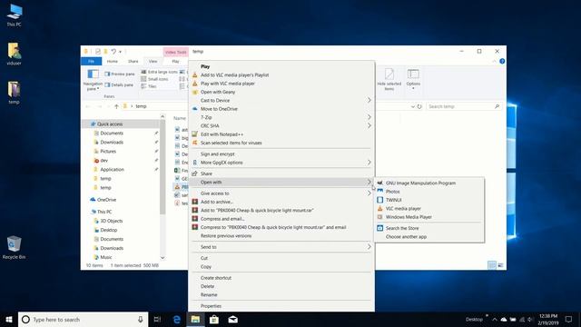The width and height of the screenshot is (581, 327).
Task: Expand More GpgEX options submenu
Action: click(281, 163)
